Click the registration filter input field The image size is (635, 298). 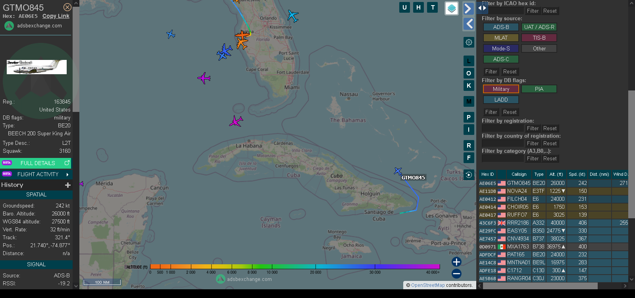(503, 128)
